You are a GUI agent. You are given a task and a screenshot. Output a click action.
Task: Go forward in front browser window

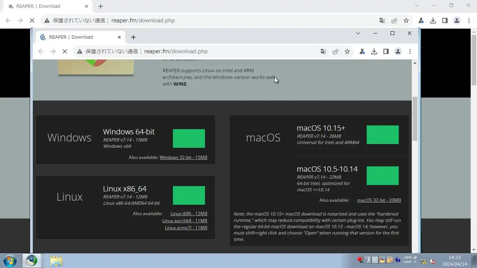53,51
